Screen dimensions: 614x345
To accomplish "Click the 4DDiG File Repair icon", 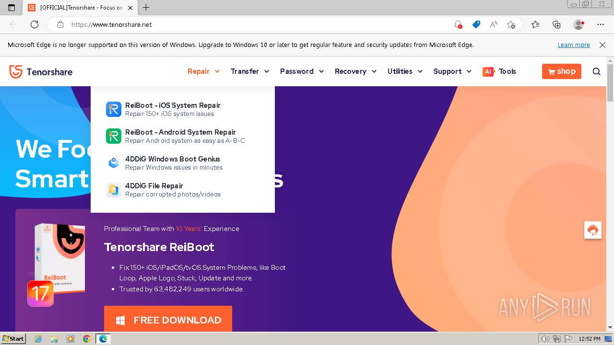I will (x=114, y=190).
